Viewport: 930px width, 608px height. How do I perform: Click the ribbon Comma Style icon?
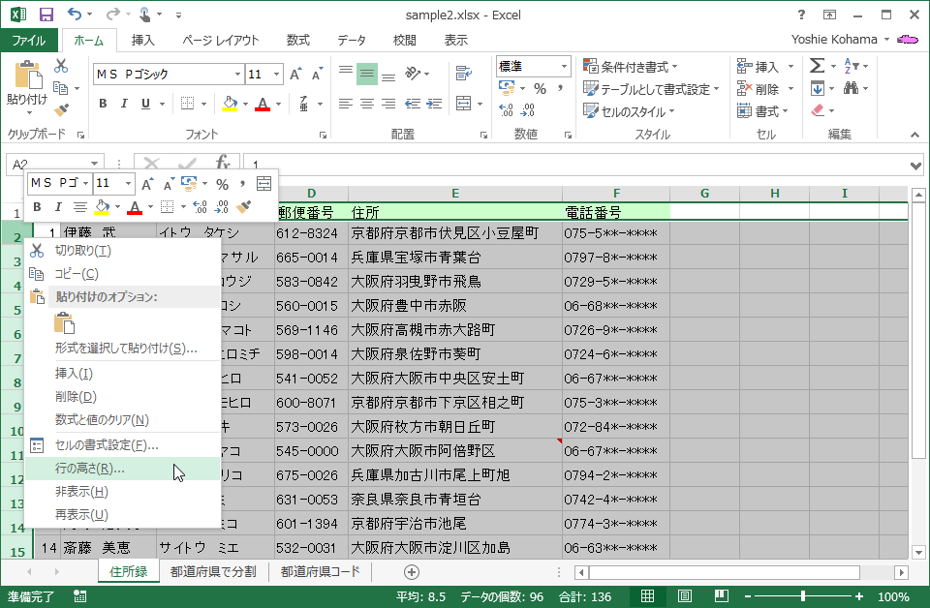pos(560,88)
